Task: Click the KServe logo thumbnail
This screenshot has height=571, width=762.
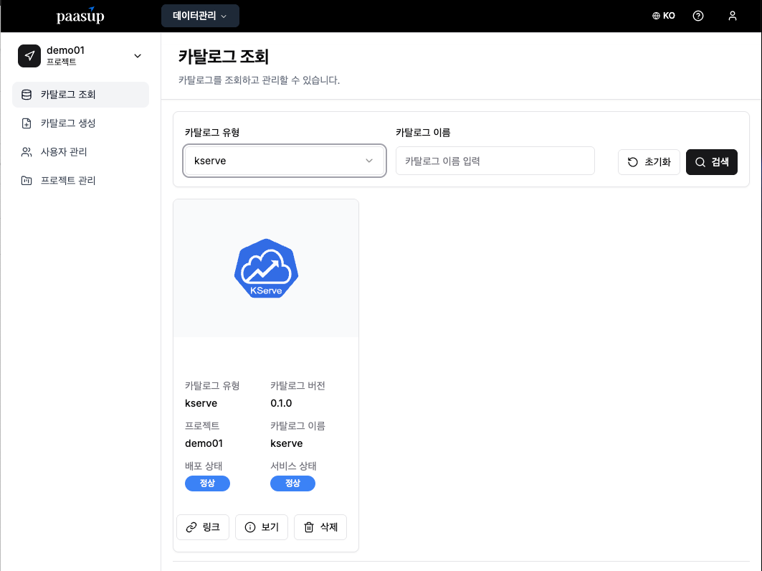Action: click(x=267, y=268)
